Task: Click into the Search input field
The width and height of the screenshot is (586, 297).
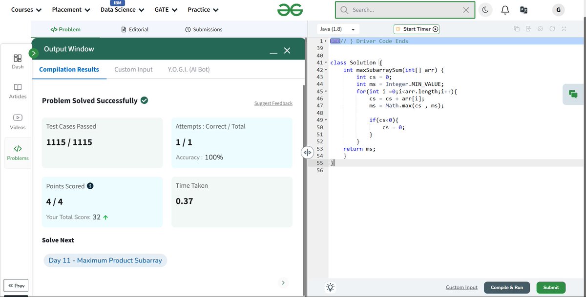Action: (x=405, y=10)
